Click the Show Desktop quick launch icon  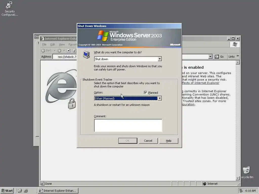point(20,191)
